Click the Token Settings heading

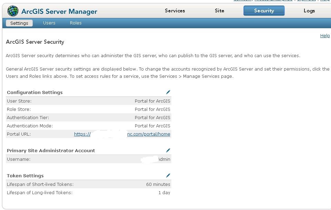(25, 176)
